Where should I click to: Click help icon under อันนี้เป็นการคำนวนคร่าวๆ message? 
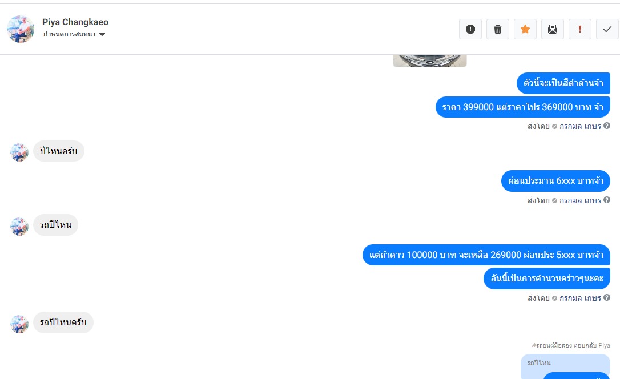pyautogui.click(x=607, y=297)
